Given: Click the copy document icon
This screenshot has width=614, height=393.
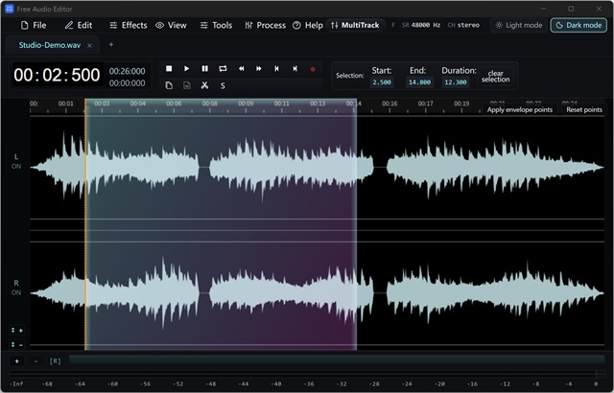Looking at the screenshot, I should click(x=169, y=85).
